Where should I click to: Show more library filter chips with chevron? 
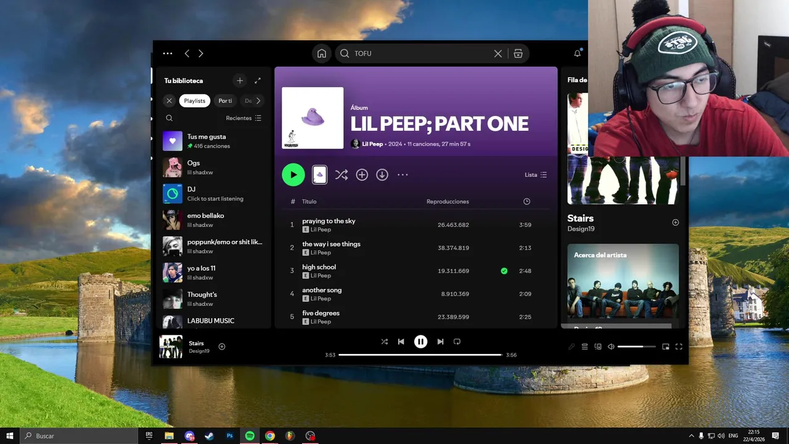coord(258,101)
